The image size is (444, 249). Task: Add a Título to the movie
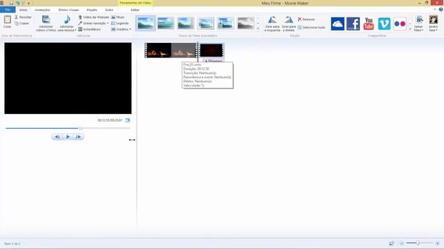coord(118,17)
